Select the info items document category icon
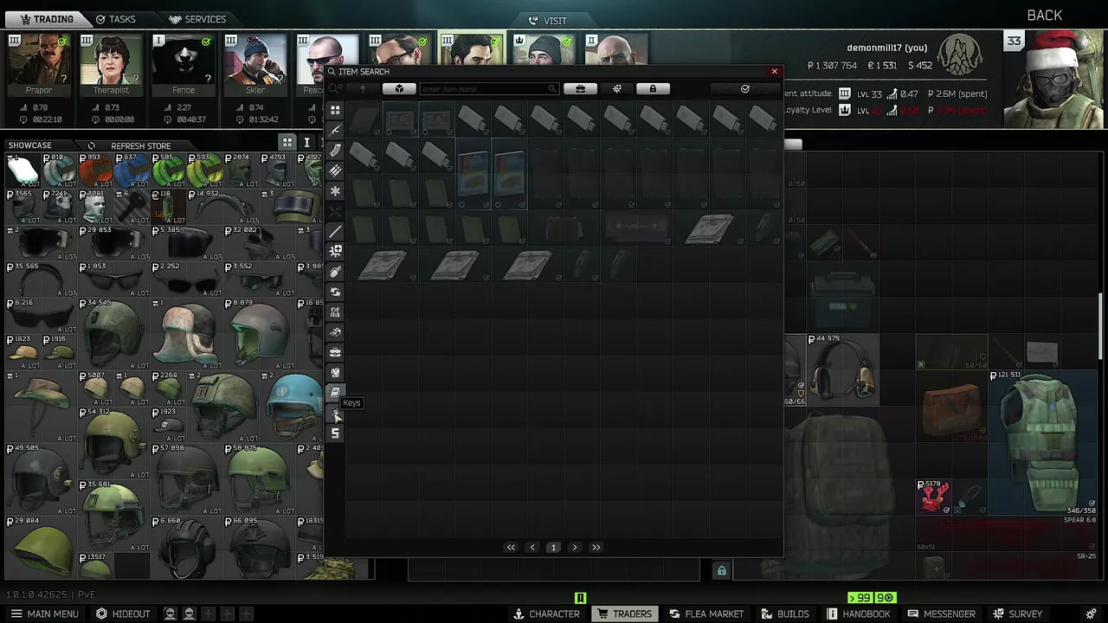The width and height of the screenshot is (1108, 623). coord(335,393)
